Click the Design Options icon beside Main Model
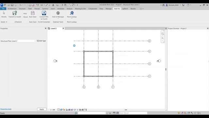209x118 pixels. [x=118, y=113]
